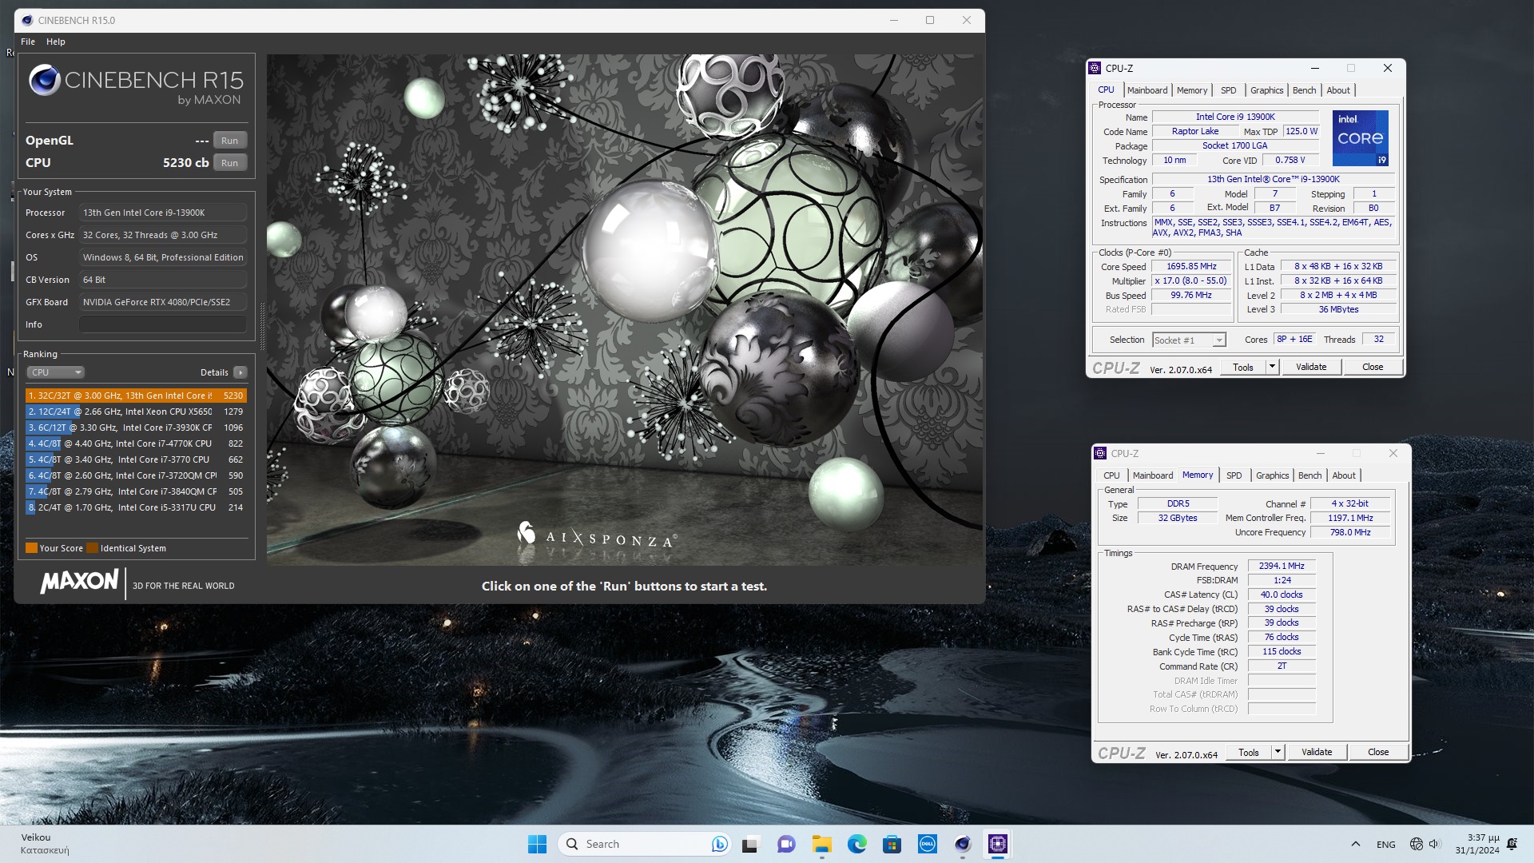Select the 13th Gen Intel Core ranking row
The height and width of the screenshot is (863, 1534).
[136, 396]
